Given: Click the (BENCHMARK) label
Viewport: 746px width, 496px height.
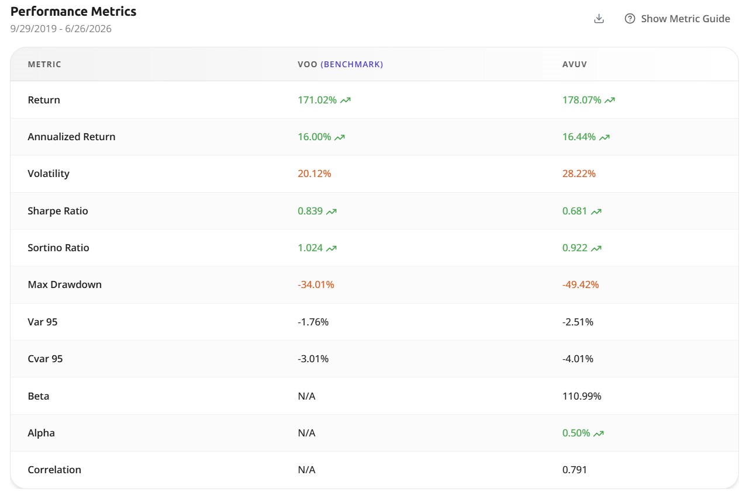Looking at the screenshot, I should [352, 64].
